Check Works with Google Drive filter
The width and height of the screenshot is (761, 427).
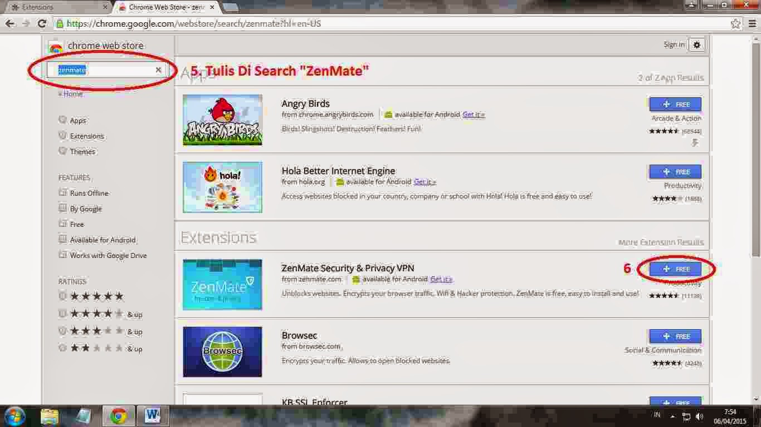(62, 255)
